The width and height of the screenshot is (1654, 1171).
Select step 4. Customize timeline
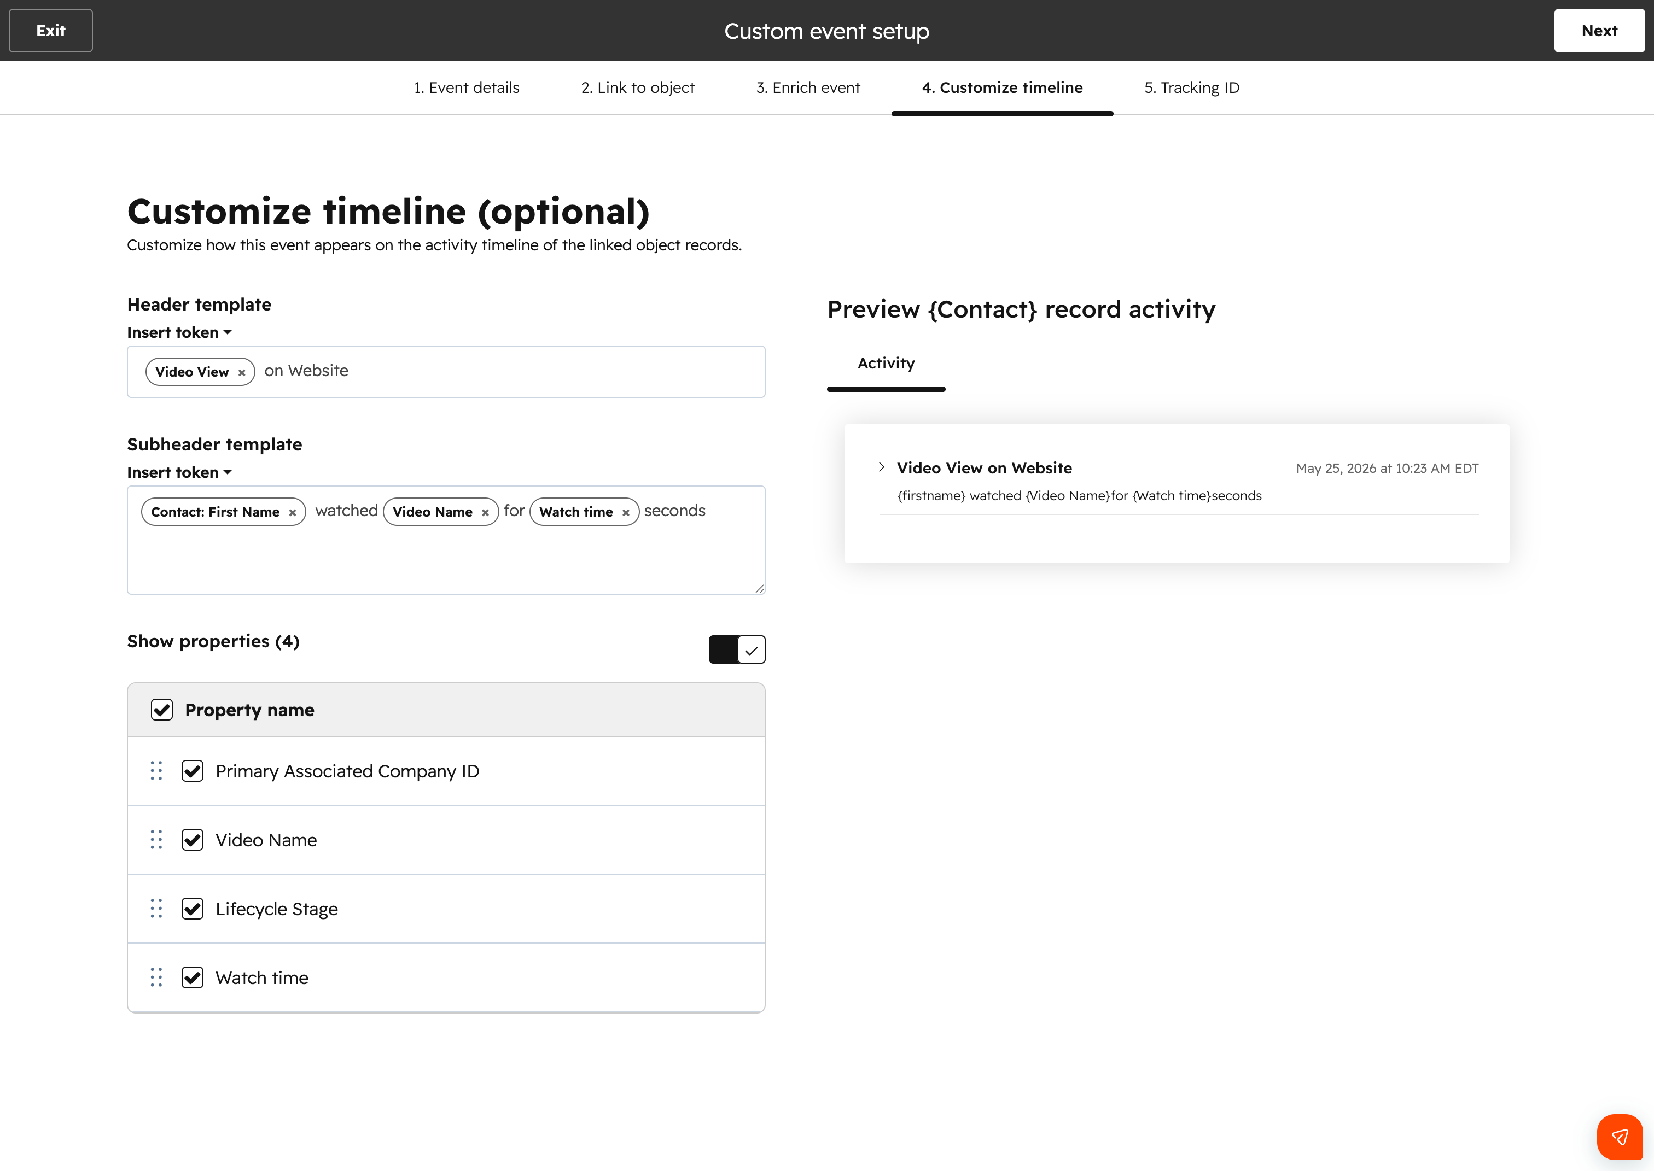click(x=1002, y=88)
